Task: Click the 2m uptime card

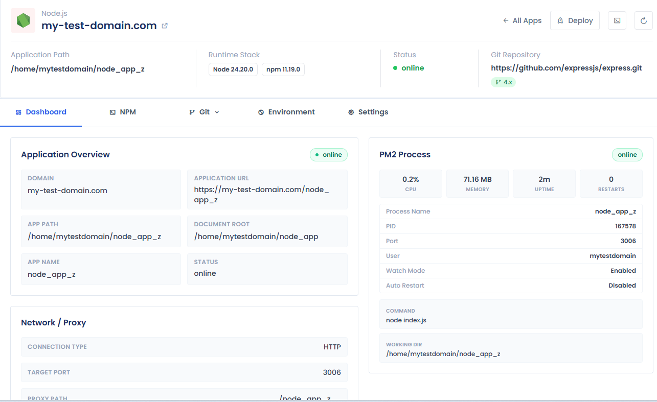Action: (544, 183)
